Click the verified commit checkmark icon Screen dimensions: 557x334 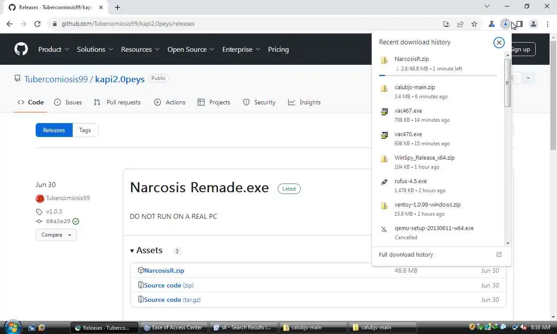pos(76,221)
